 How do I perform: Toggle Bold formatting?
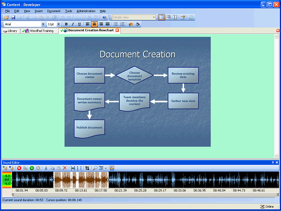[x=66, y=24]
